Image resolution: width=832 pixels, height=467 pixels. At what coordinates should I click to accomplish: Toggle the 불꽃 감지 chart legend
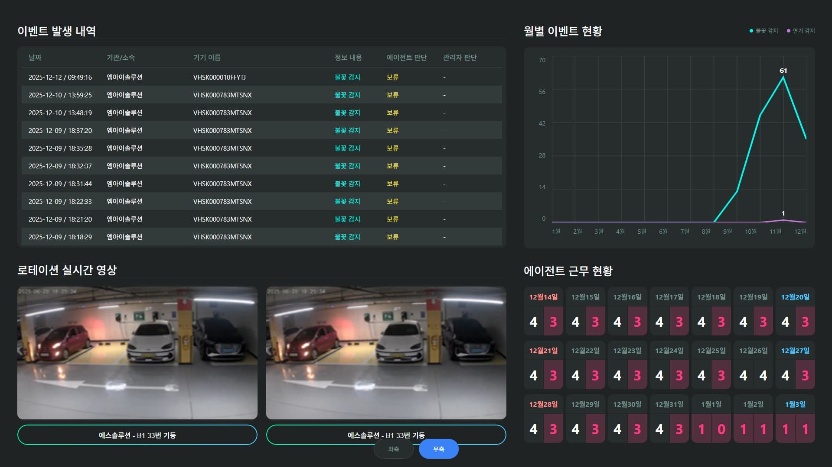pyautogui.click(x=762, y=31)
